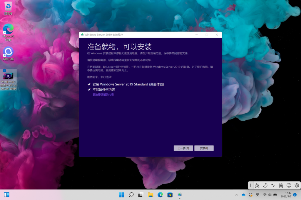Launch Microsoft Edge from desktop shortcut
Screen dimensions: 301x200
click(x=8, y=32)
